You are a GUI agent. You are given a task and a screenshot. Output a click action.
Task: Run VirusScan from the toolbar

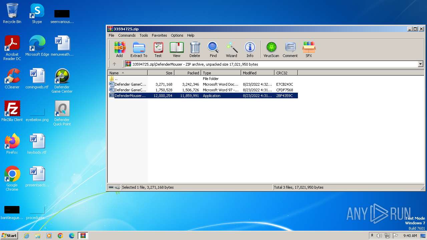tap(271, 49)
